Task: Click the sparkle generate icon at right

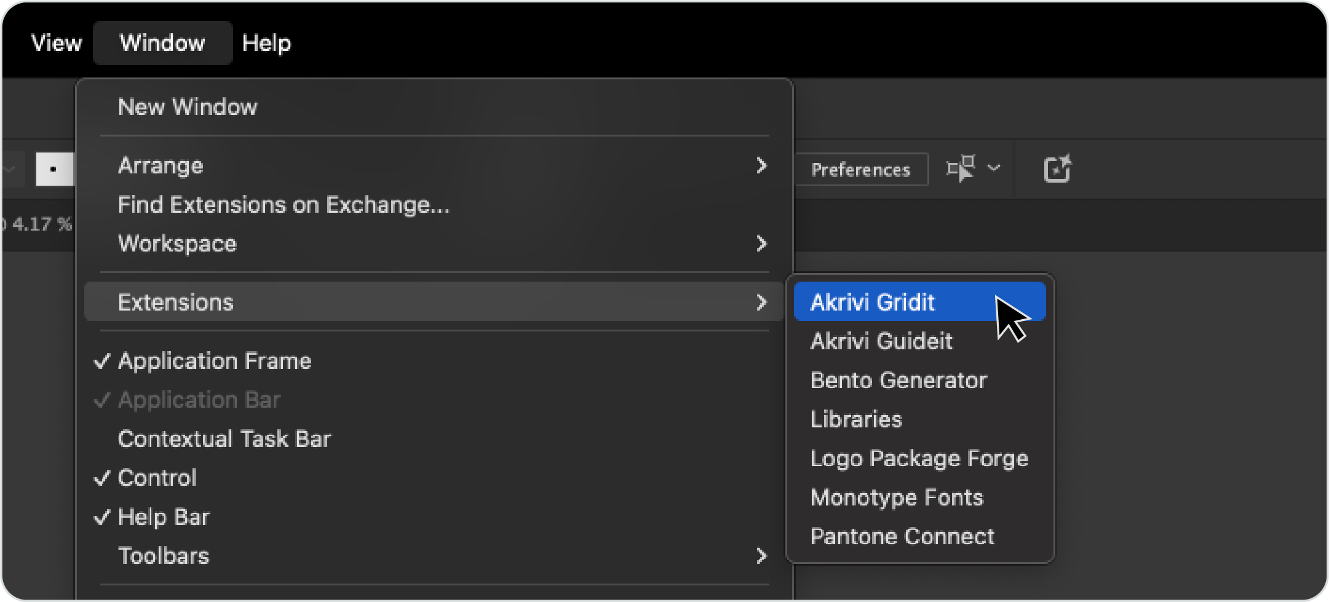Action: click(x=1057, y=169)
